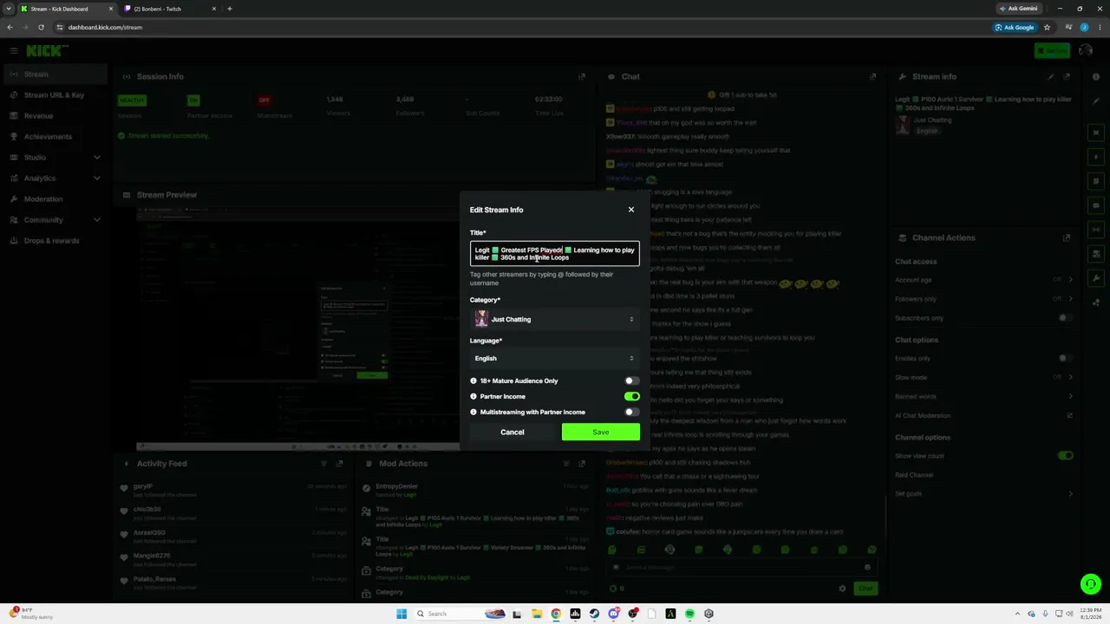Screen dimensions: 1110x624
Task: Open Slow mode chat option setting
Action: 983,378
